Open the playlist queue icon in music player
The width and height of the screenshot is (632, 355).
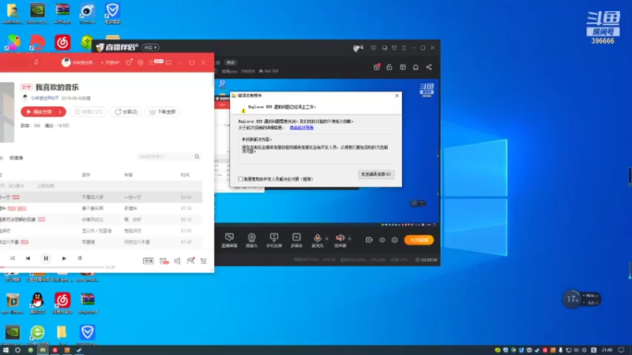pos(204,261)
